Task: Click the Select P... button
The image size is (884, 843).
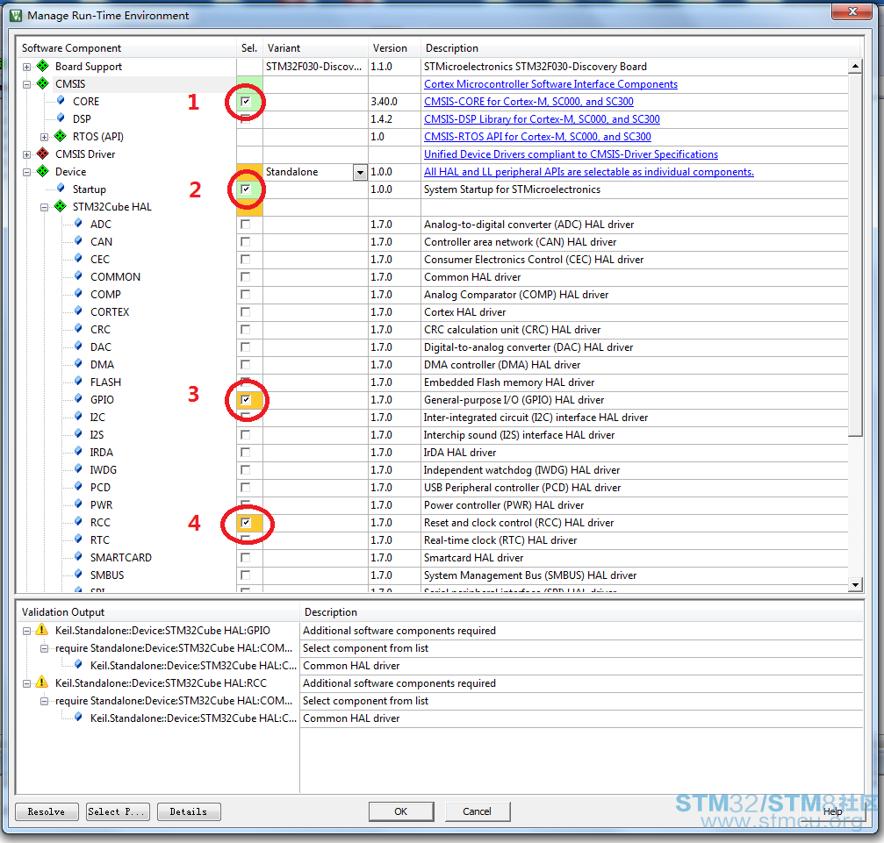Action: (118, 811)
